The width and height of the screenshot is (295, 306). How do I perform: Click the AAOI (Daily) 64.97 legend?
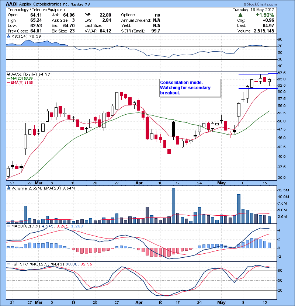point(31,74)
